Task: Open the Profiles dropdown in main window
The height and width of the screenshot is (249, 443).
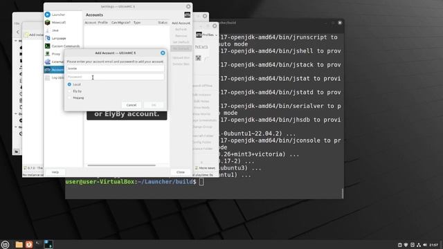Action: (206, 35)
